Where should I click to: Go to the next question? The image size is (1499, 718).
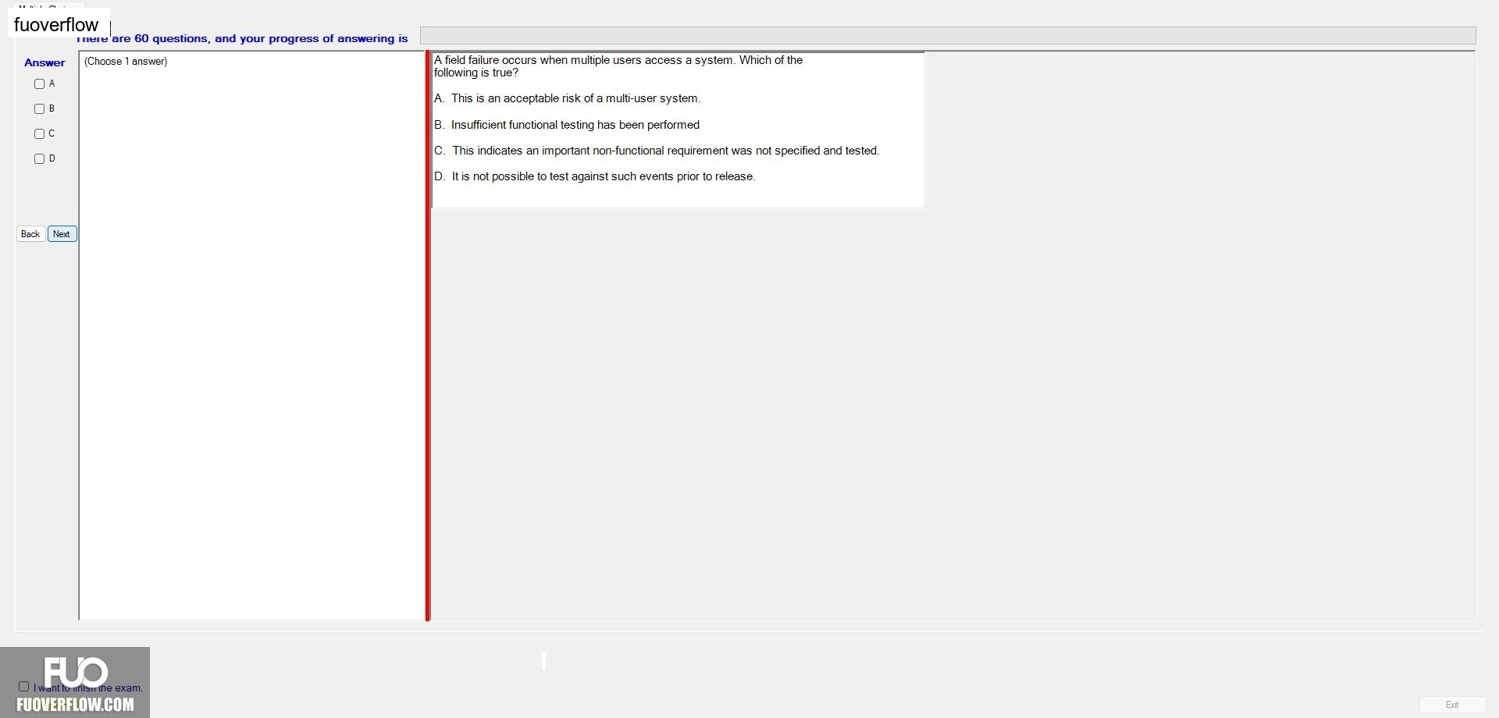[x=62, y=234]
